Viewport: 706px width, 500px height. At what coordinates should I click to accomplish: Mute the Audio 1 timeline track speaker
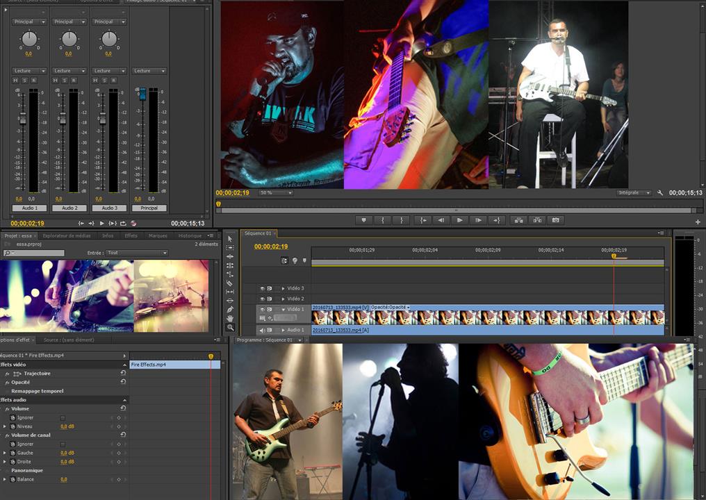[x=262, y=331]
